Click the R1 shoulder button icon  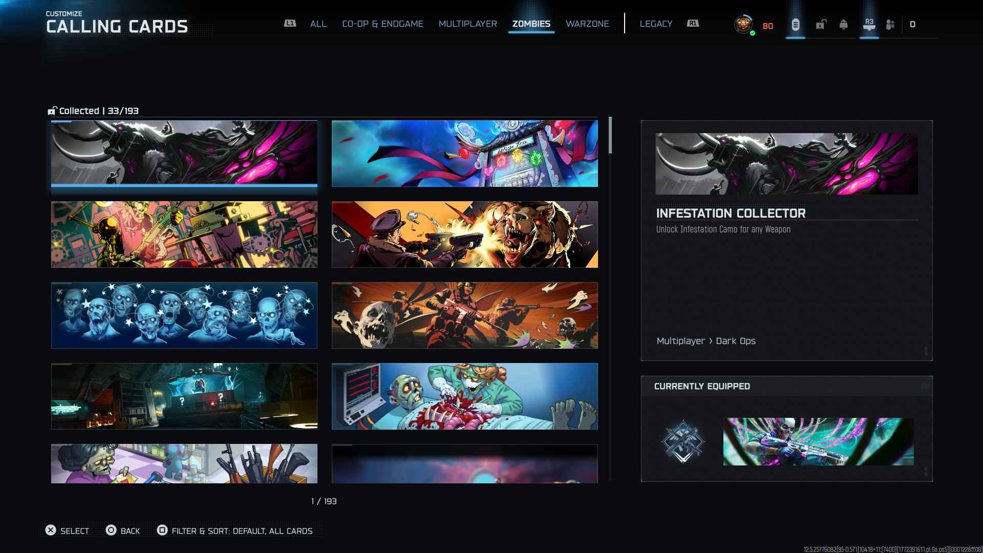coord(694,23)
